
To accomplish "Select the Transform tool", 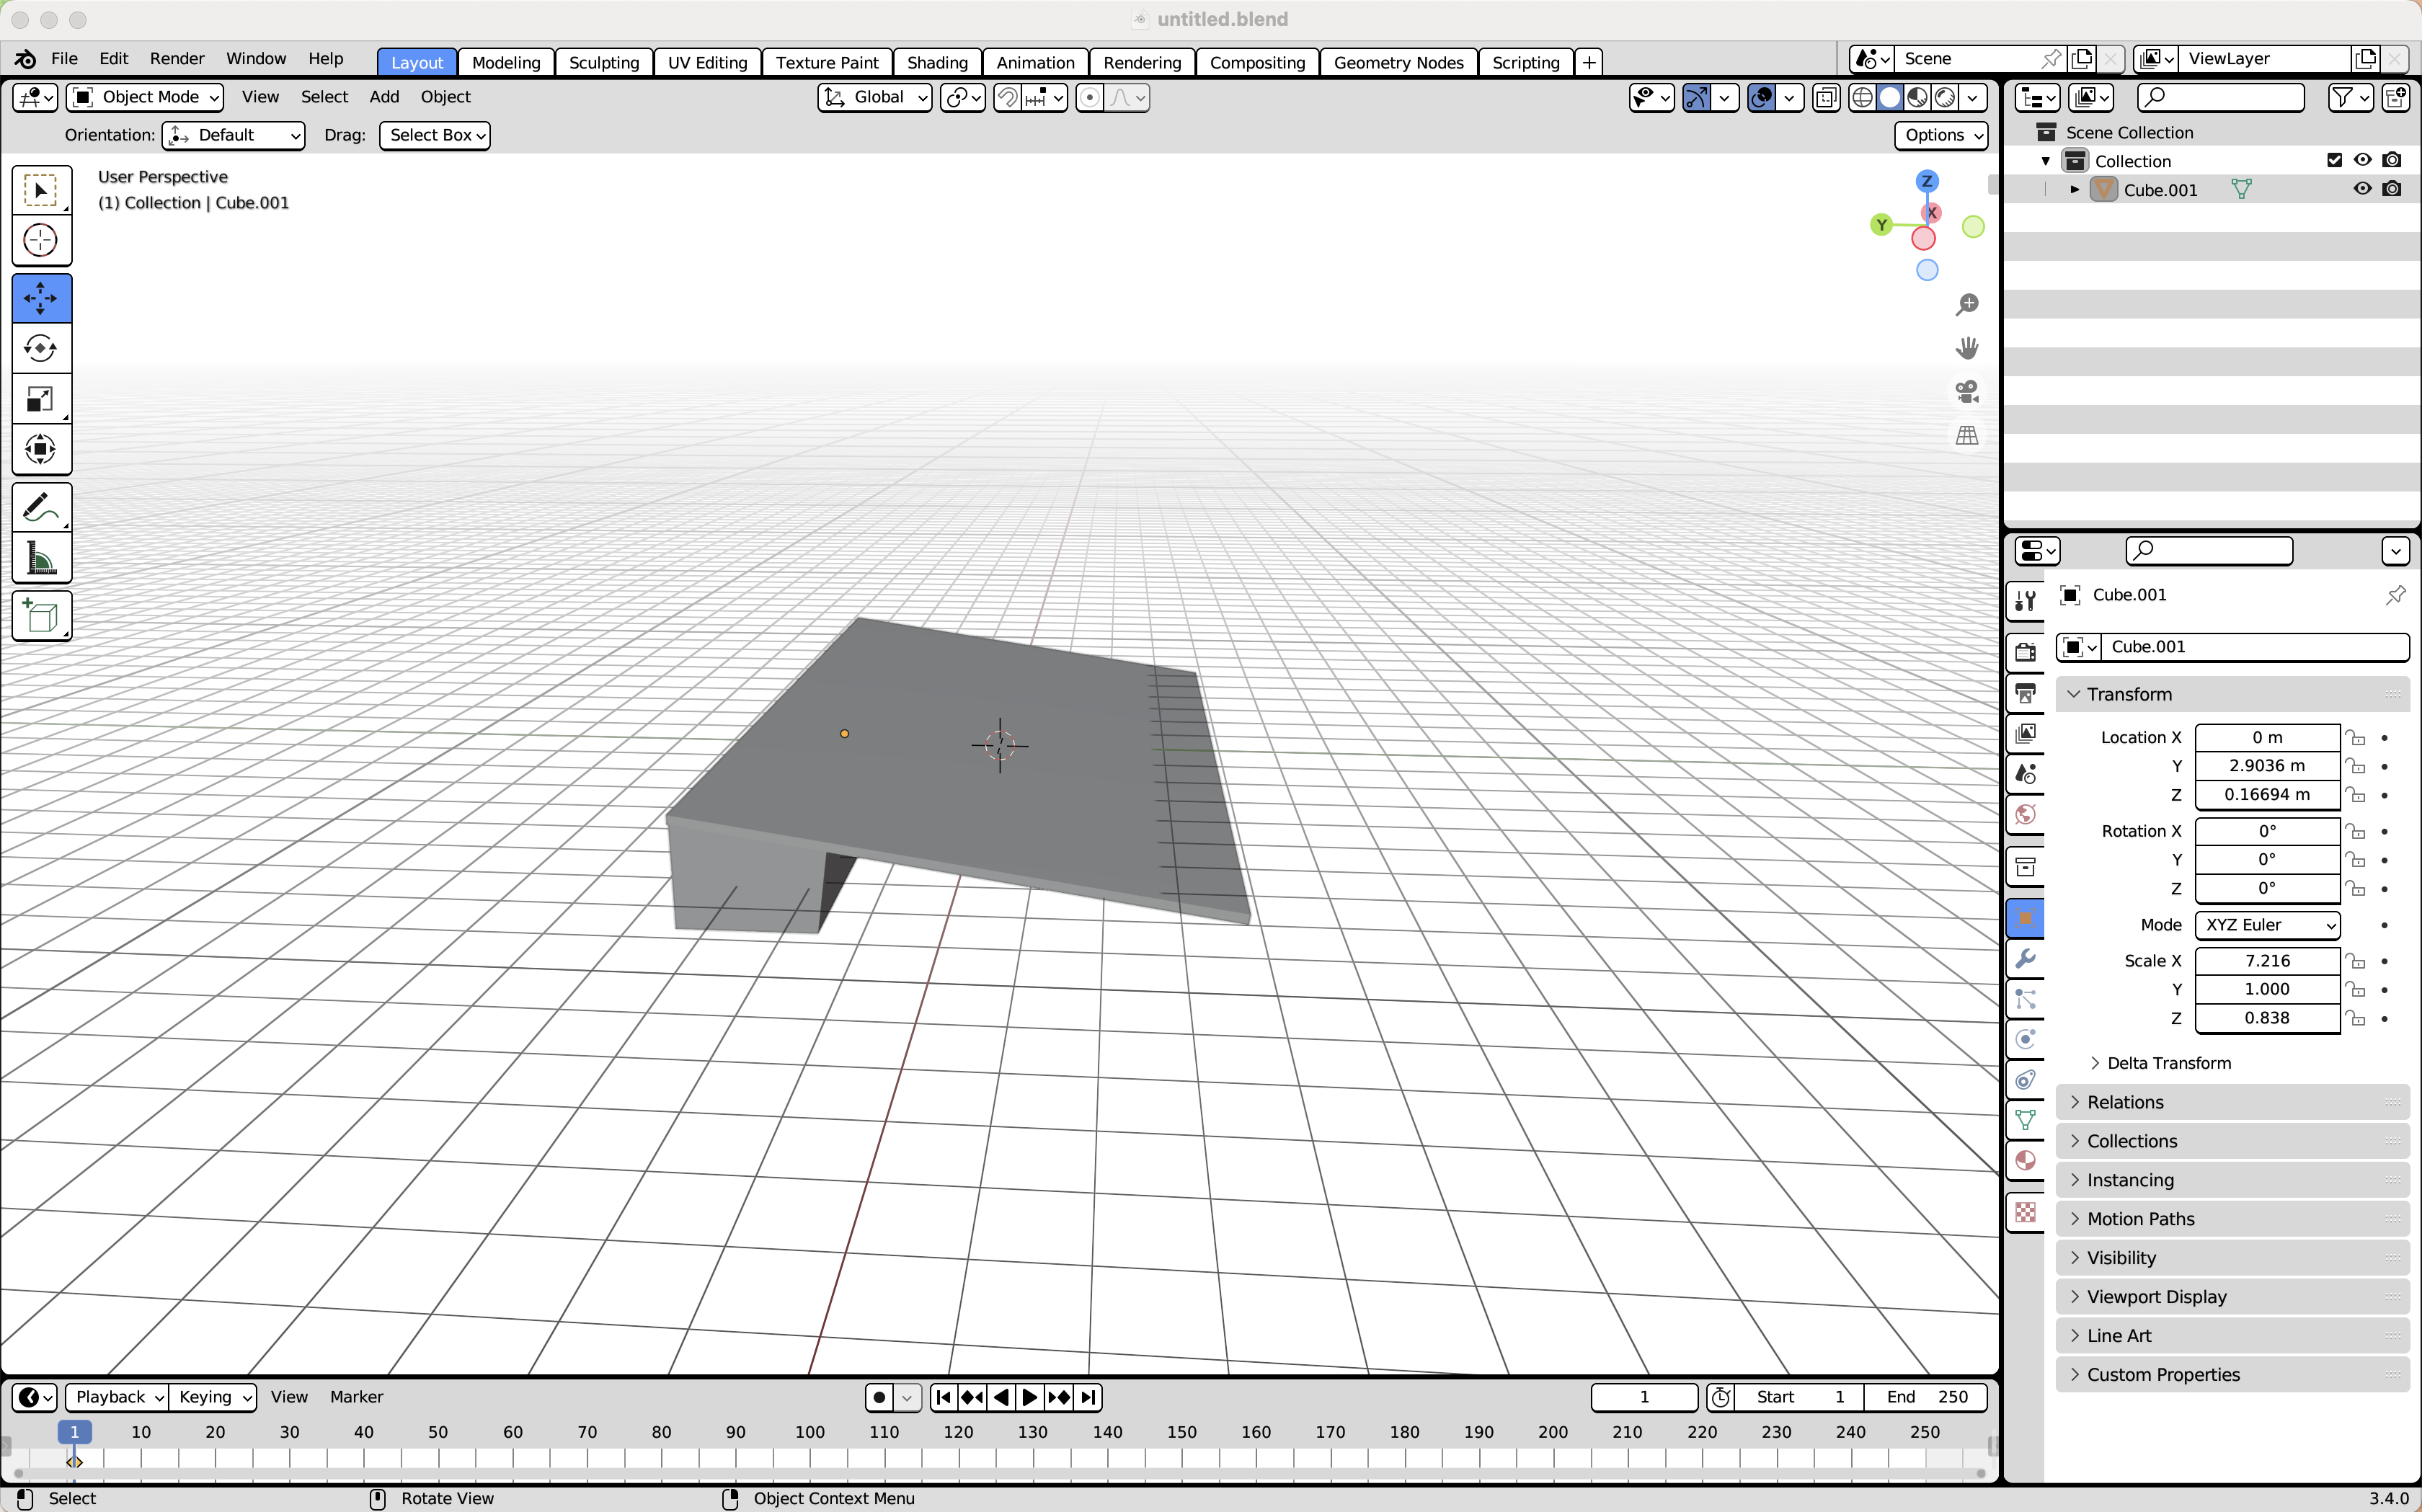I will pyautogui.click(x=41, y=449).
